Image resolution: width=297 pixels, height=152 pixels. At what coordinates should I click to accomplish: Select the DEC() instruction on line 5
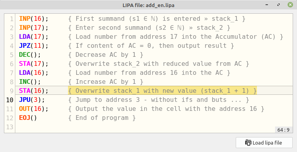click(30, 55)
